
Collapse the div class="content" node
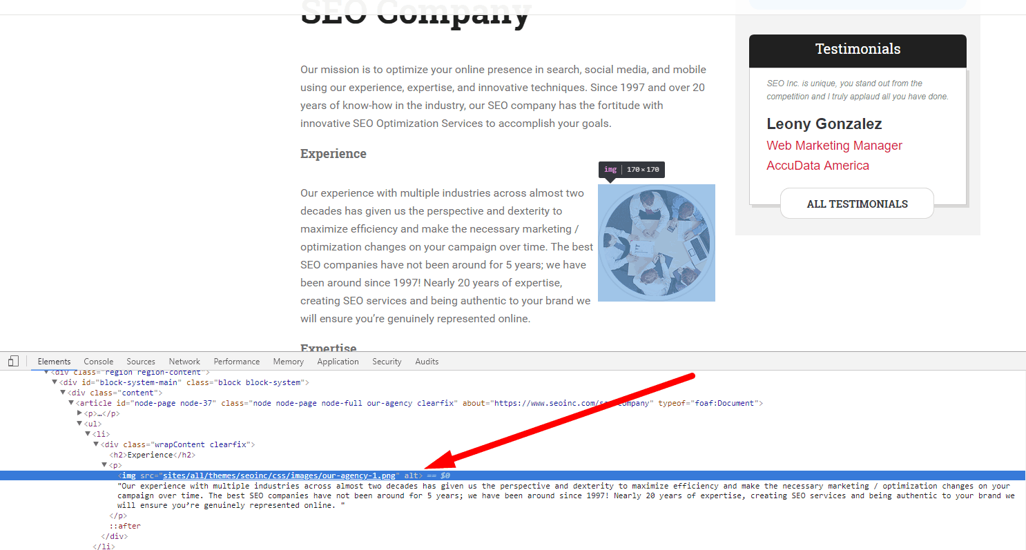[63, 393]
